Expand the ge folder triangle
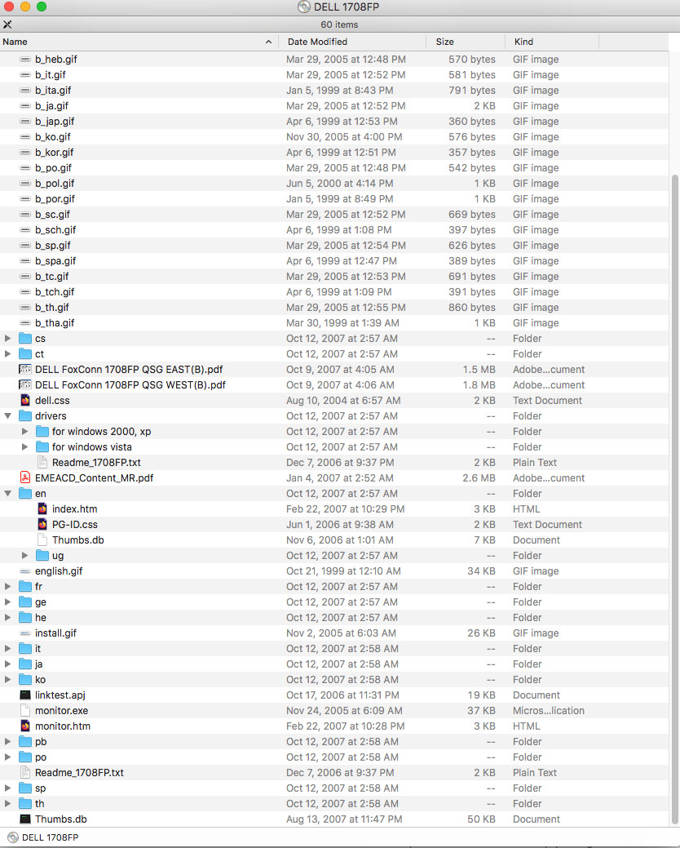This screenshot has height=848, width=680. tap(7, 602)
